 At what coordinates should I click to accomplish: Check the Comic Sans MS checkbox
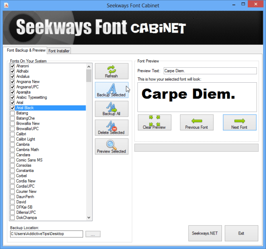[x=13, y=160]
